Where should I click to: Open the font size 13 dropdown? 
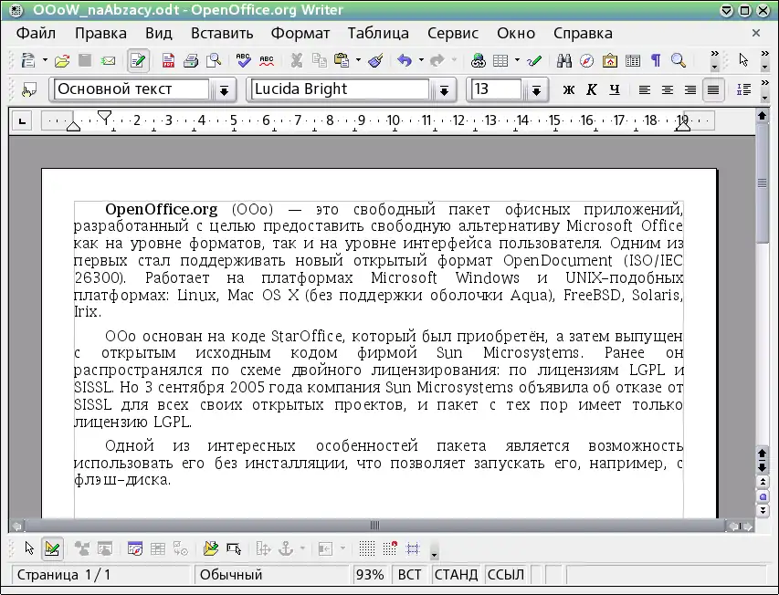click(535, 89)
